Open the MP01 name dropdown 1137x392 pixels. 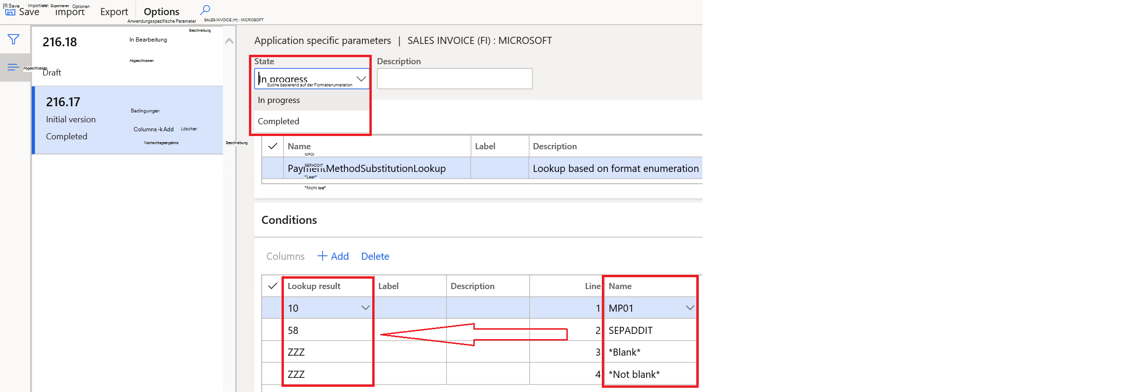click(x=690, y=308)
